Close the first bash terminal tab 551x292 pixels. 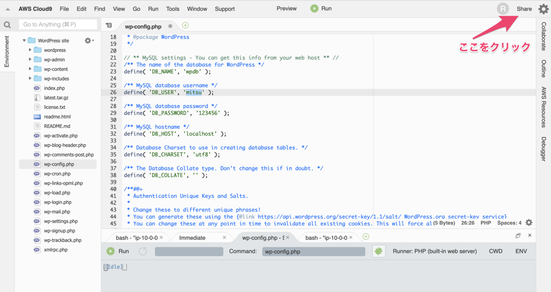pyautogui.click(x=162, y=237)
